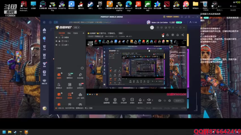This screenshot has height=135, width=241.
Task: Launch the 读弹幕 tool
Action: (70, 96)
